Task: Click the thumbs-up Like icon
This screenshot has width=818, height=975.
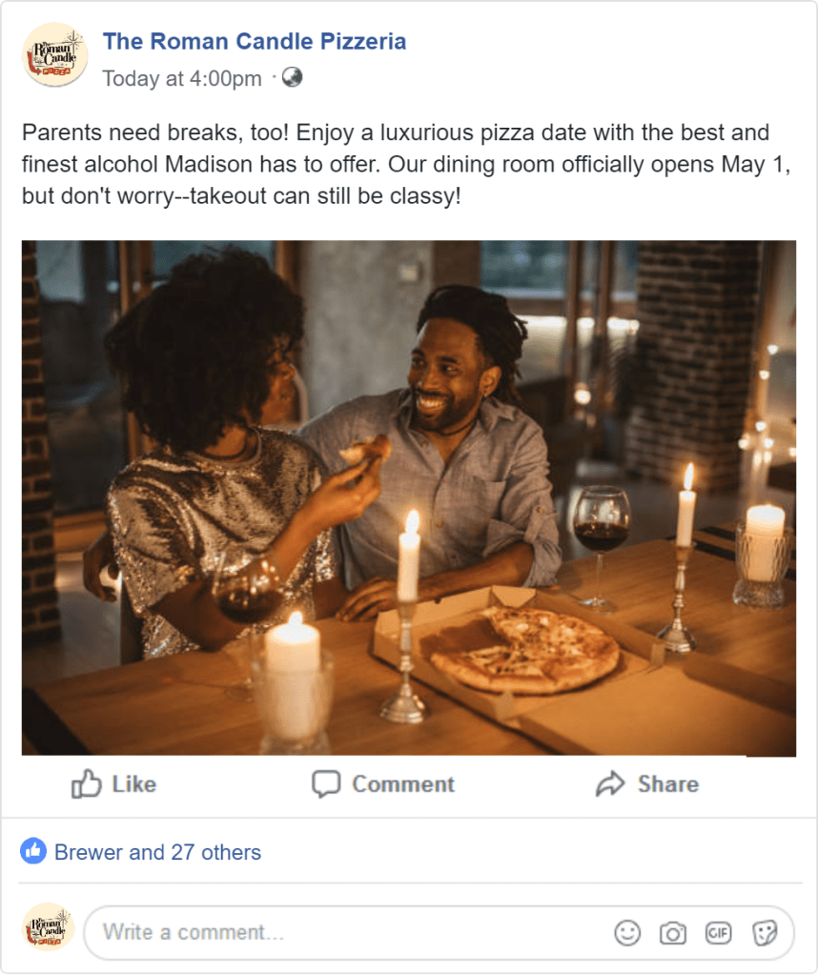Action: (x=87, y=784)
